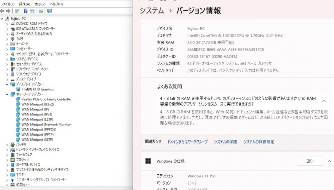The image size is (334, 190).
Task: Expand the バッテリ category arrow
Action: point(7,145)
